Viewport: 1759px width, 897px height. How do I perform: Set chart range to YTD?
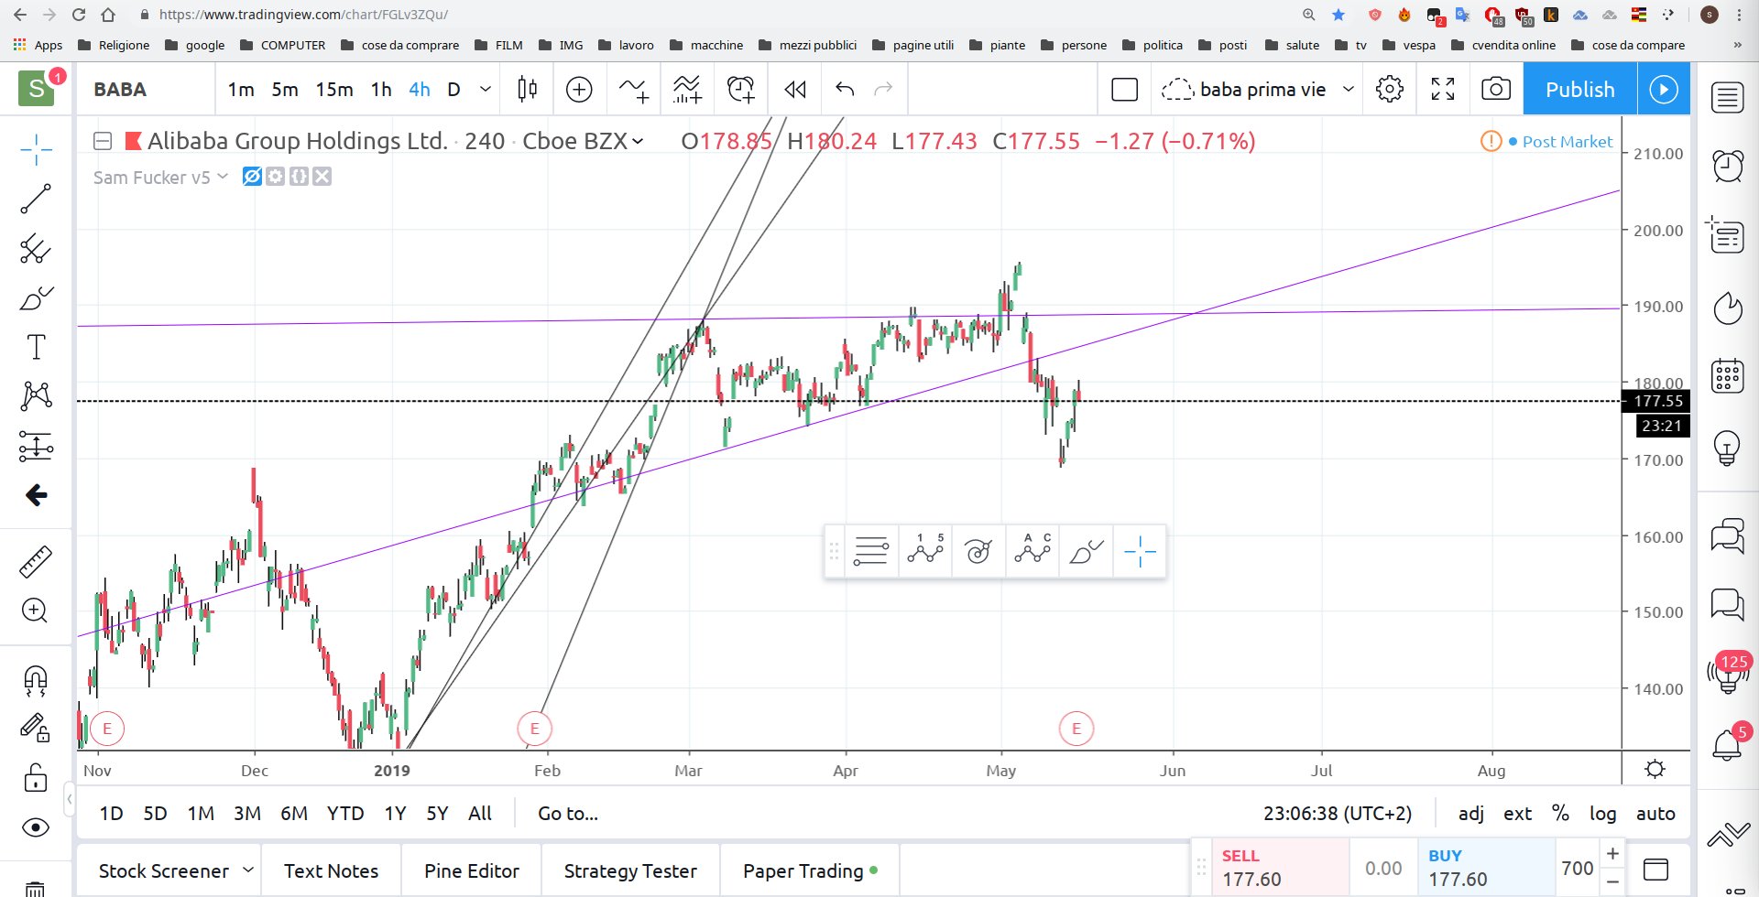click(345, 813)
